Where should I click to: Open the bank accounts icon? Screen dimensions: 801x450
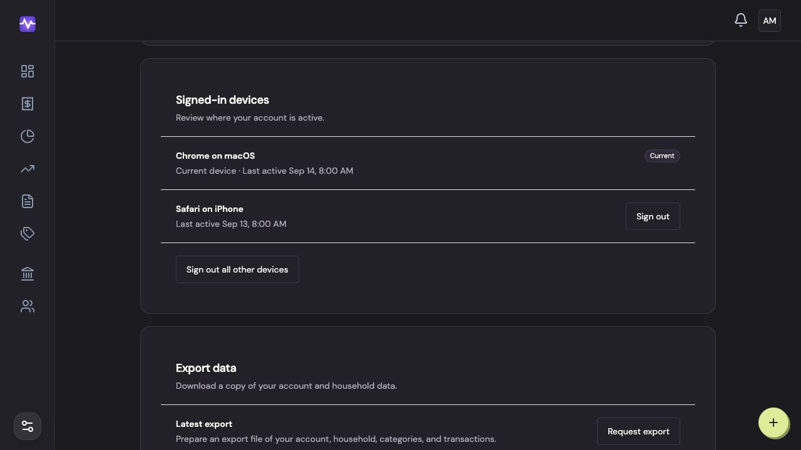coord(28,274)
